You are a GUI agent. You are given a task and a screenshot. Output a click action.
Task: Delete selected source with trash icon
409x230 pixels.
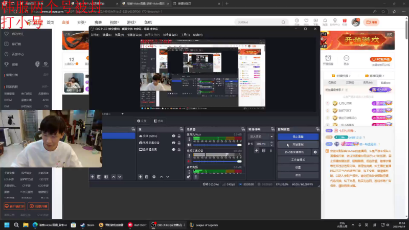click(x=147, y=177)
